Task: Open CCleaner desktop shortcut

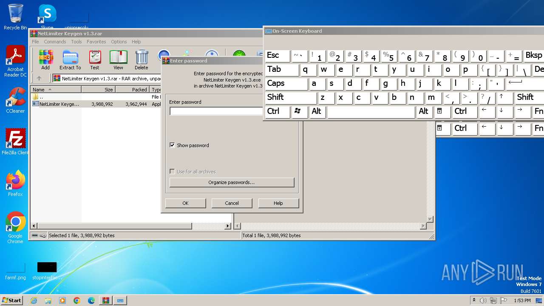Action: (x=15, y=100)
